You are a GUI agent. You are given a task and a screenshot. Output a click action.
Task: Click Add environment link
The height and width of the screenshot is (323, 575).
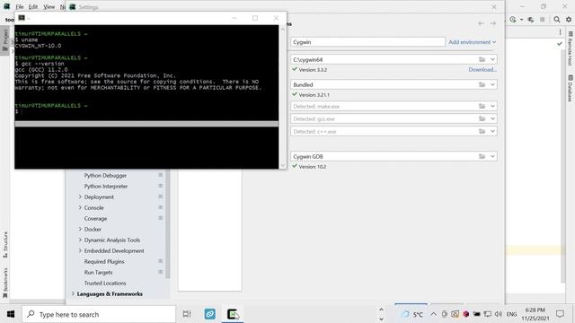[472, 42]
